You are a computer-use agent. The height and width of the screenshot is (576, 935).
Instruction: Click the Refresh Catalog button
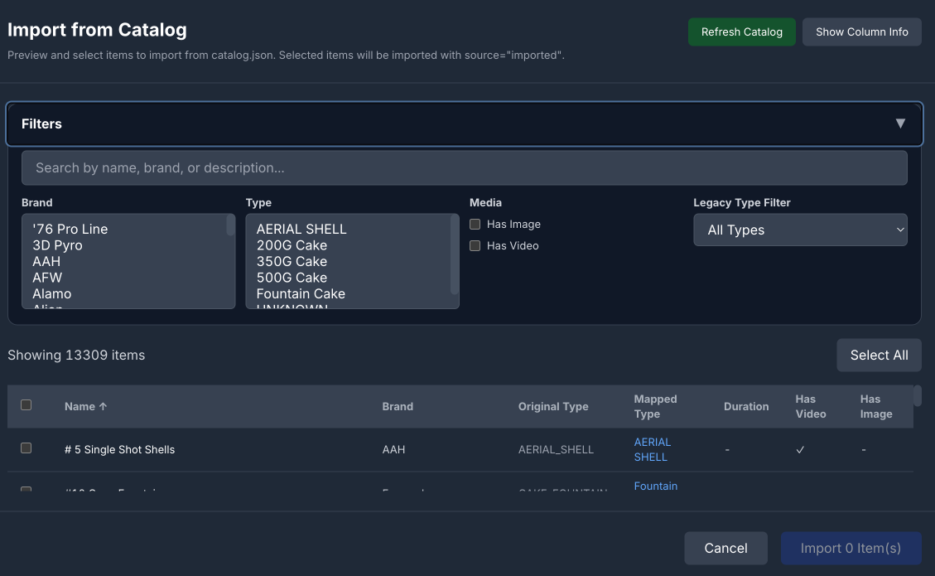coord(741,31)
